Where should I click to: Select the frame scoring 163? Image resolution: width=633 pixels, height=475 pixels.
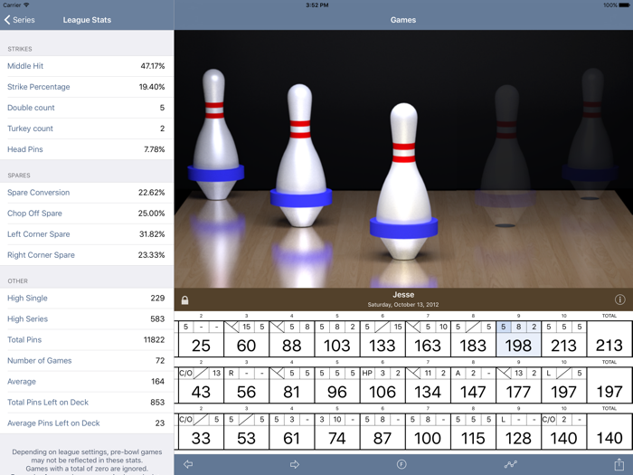(x=428, y=339)
